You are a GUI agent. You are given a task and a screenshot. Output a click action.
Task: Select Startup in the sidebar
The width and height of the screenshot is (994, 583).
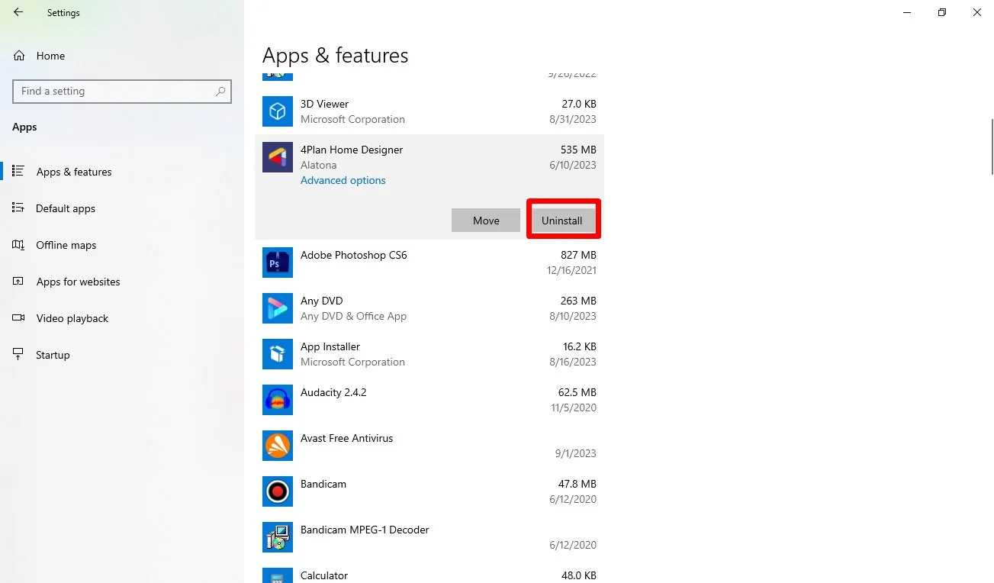(x=52, y=354)
